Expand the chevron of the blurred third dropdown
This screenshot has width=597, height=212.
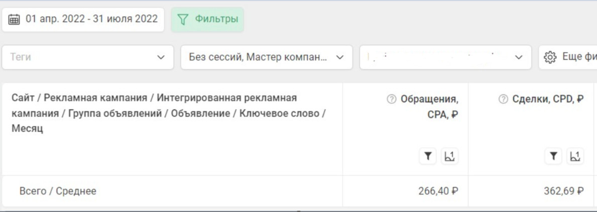pyautogui.click(x=519, y=58)
